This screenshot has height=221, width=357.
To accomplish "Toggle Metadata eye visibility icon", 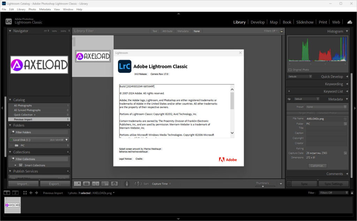I will [289, 99].
